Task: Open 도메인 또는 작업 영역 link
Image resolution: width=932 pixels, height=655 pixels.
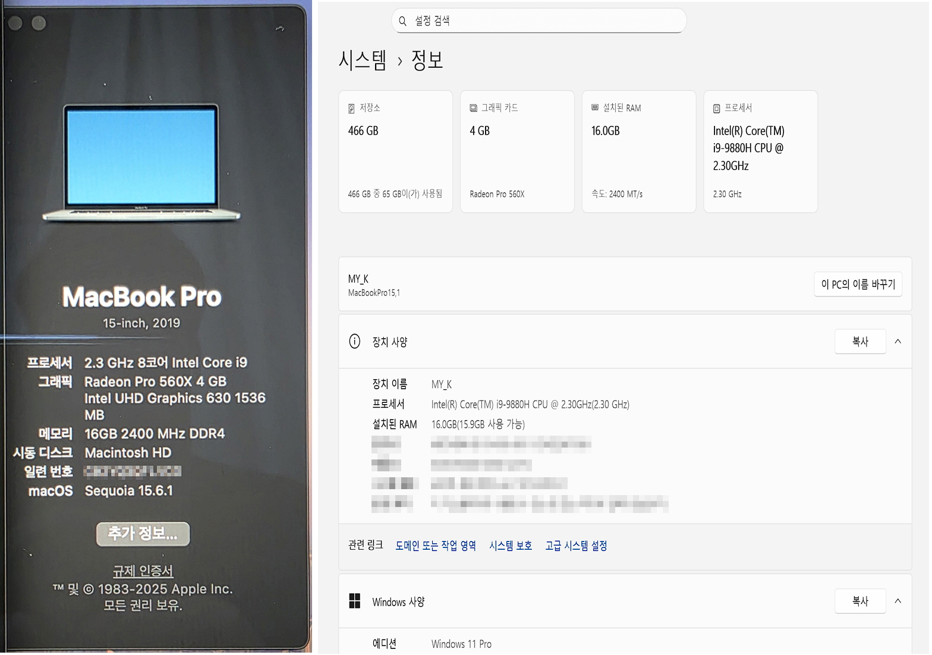Action: [x=436, y=546]
